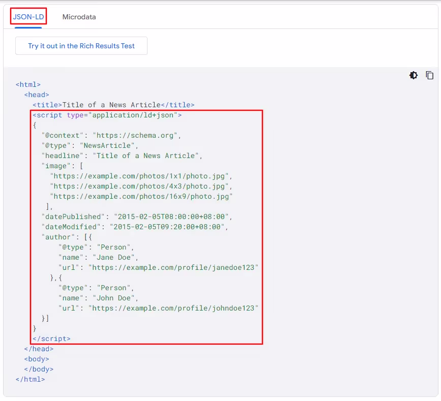Copy code sample to clipboard
Viewport: 441px width, 401px height.
(429, 75)
